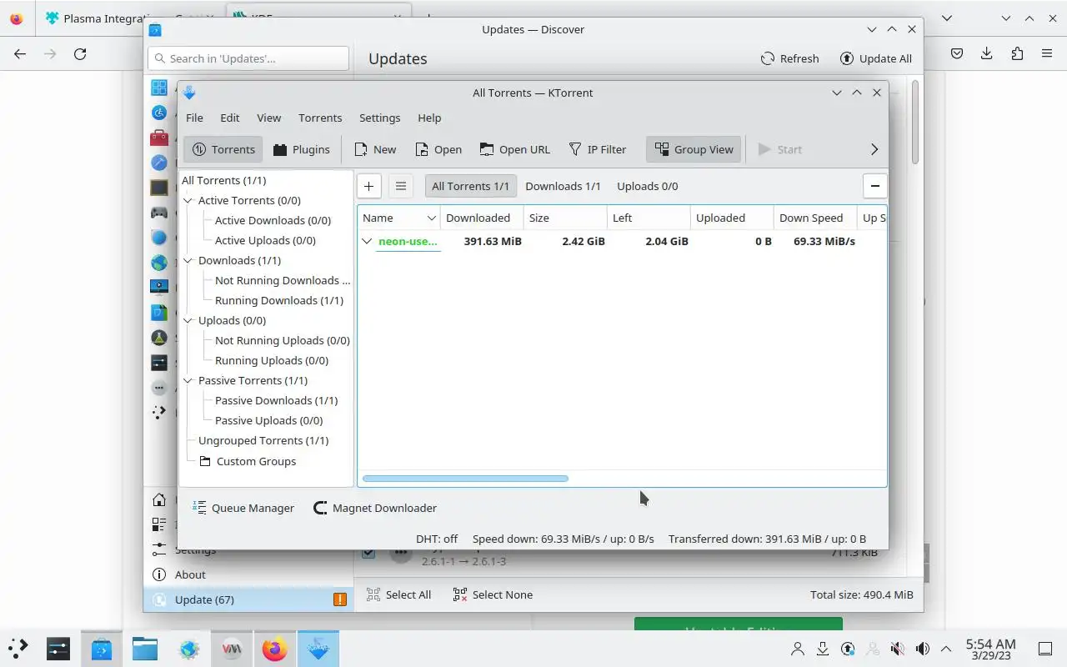Click Select None in Discover
Viewport: 1067px width, 667px height.
click(493, 594)
